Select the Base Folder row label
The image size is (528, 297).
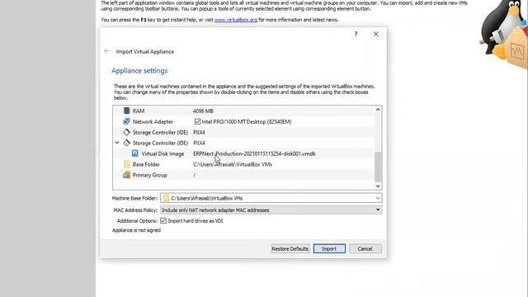coord(146,165)
